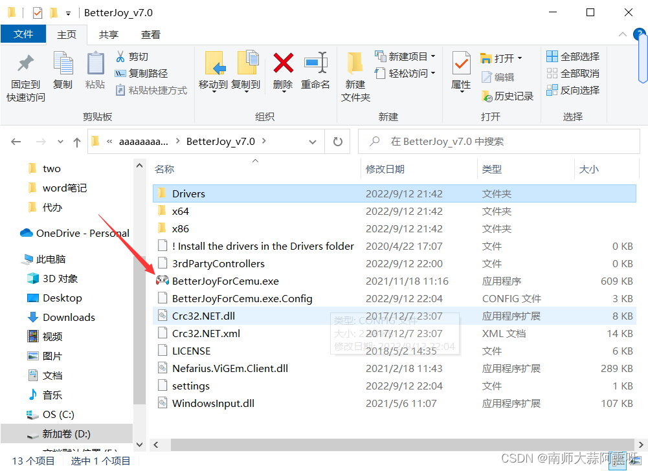Collapse the ribbon with the chevron

tap(622, 34)
